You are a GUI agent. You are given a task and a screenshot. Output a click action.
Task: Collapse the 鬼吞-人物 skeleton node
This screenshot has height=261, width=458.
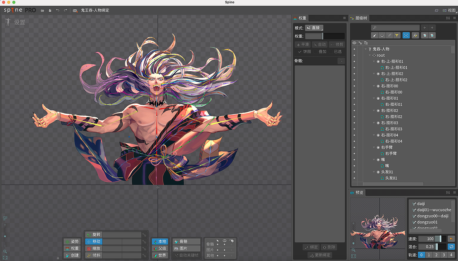[366, 49]
